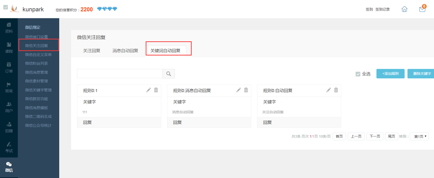Delete rule 规则0:自动回复 with trash icon

pos(336,90)
